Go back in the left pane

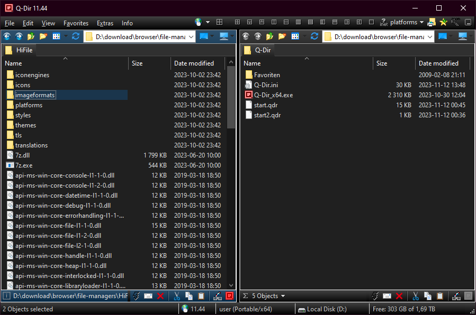[7, 36]
